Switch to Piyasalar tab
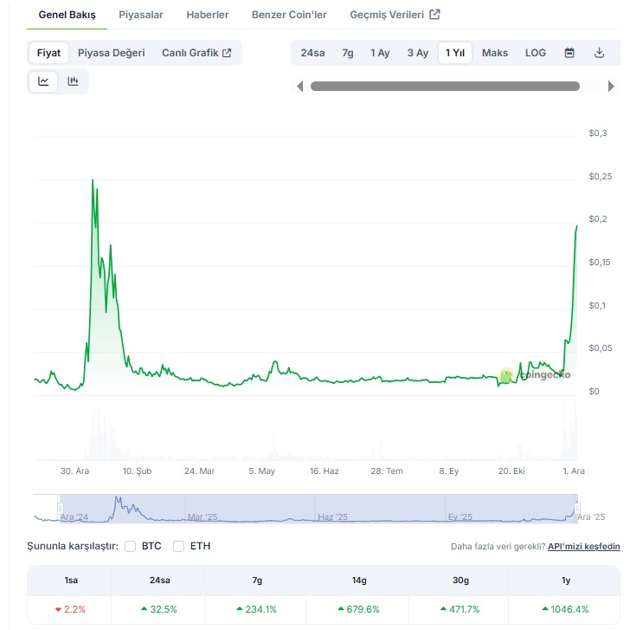This screenshot has width=630, height=630. point(141,15)
